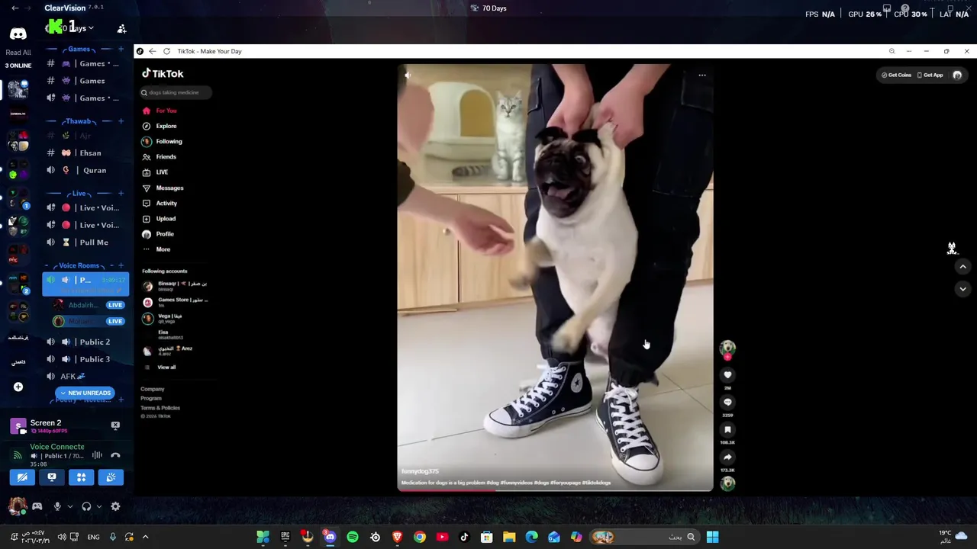The height and width of the screenshot is (549, 977).
Task: Join the Quran voice channel
Action: pyautogui.click(x=85, y=170)
